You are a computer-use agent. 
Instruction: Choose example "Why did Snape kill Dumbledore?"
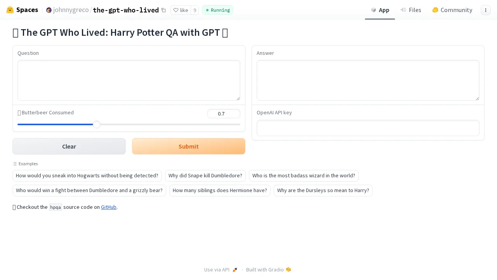[x=205, y=175]
